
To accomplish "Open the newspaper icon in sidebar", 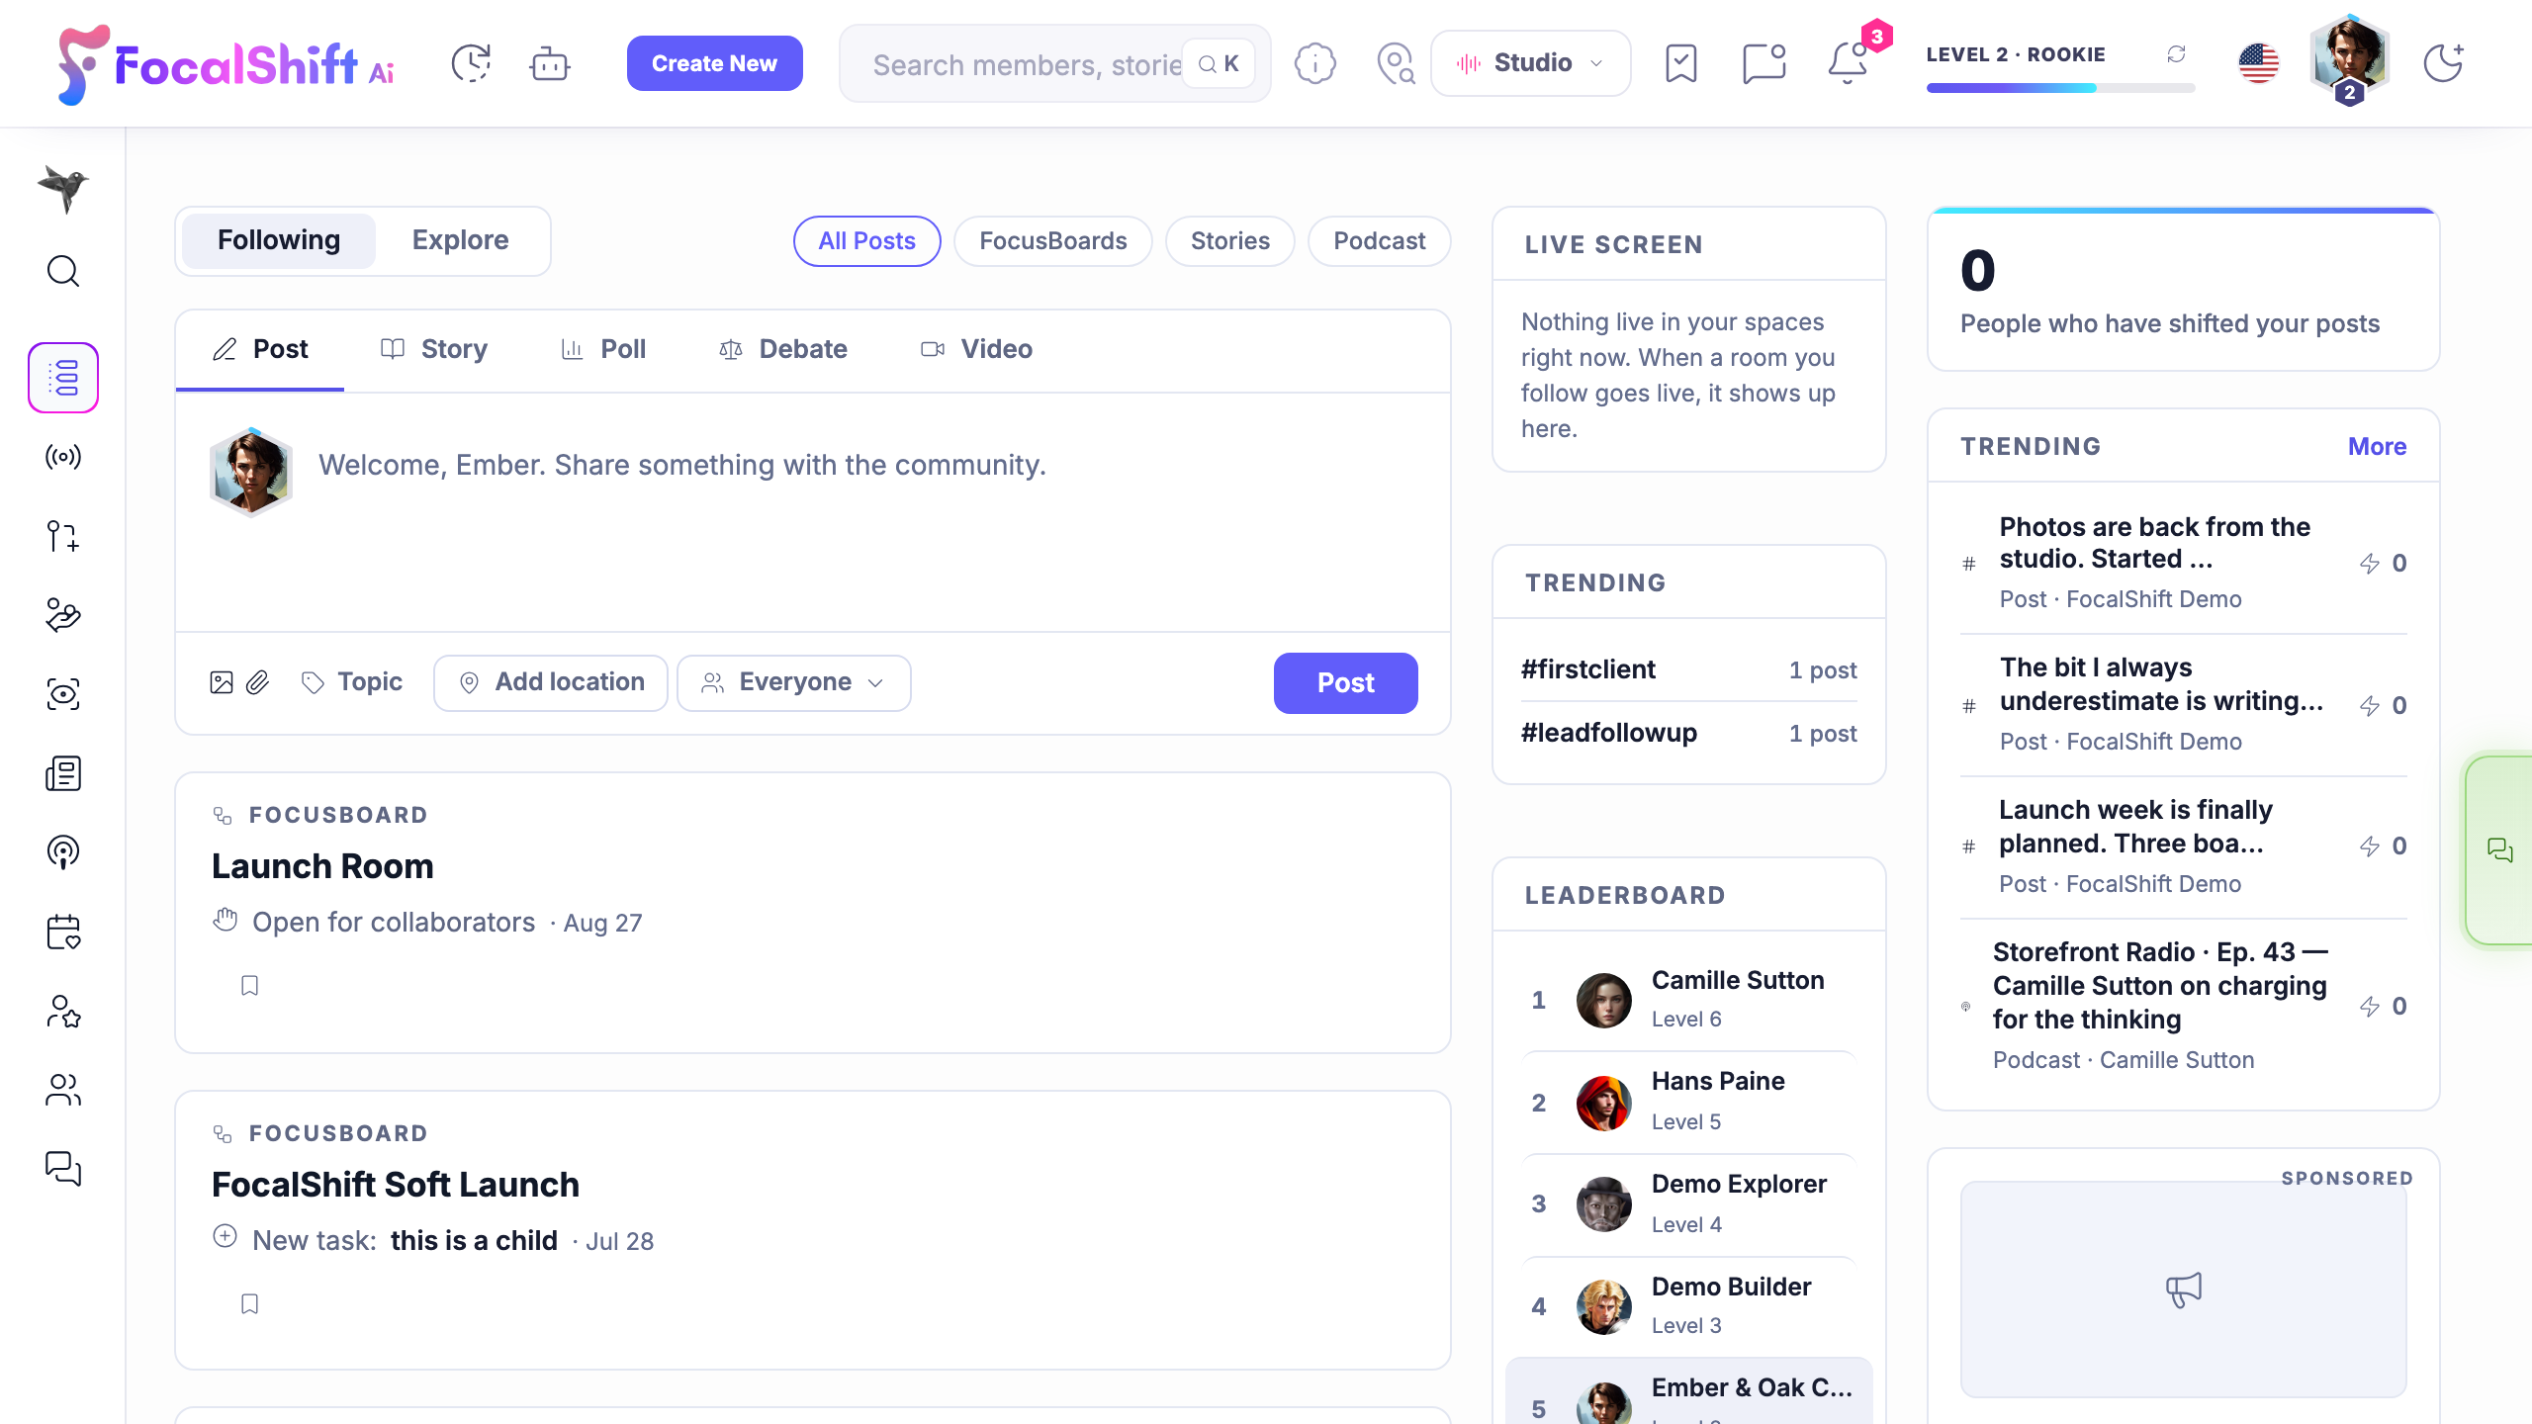I will point(63,773).
